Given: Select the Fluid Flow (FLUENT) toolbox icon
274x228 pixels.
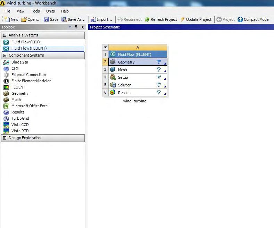Looking at the screenshot, I should 6,49.
